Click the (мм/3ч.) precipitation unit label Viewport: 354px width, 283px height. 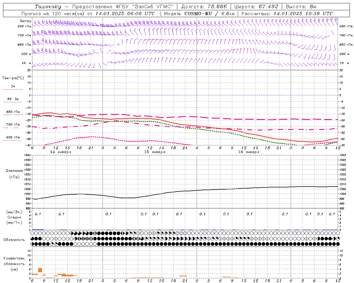point(14,212)
